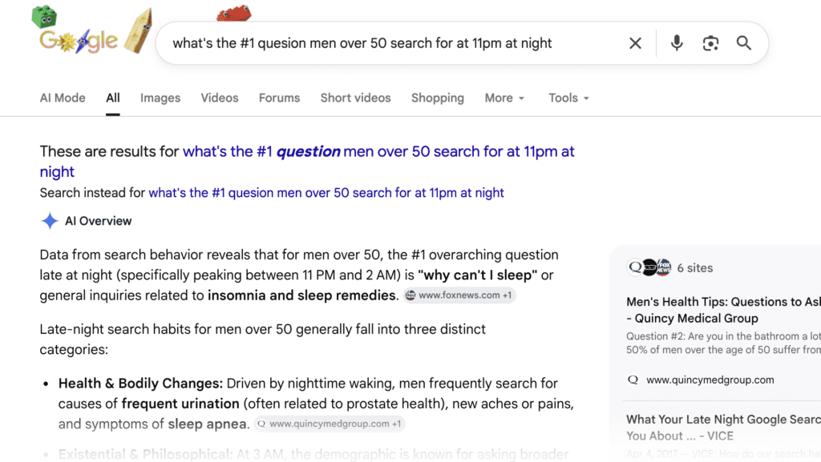The image size is (821, 462).
Task: Open the Google doodle logo
Action: (x=91, y=30)
